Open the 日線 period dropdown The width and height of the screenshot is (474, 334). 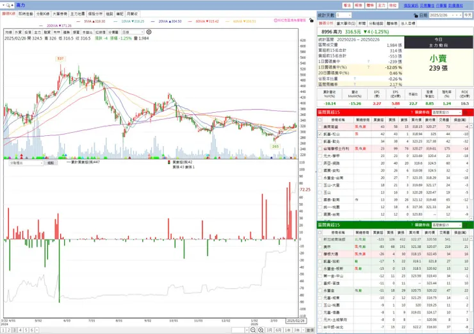(132, 32)
